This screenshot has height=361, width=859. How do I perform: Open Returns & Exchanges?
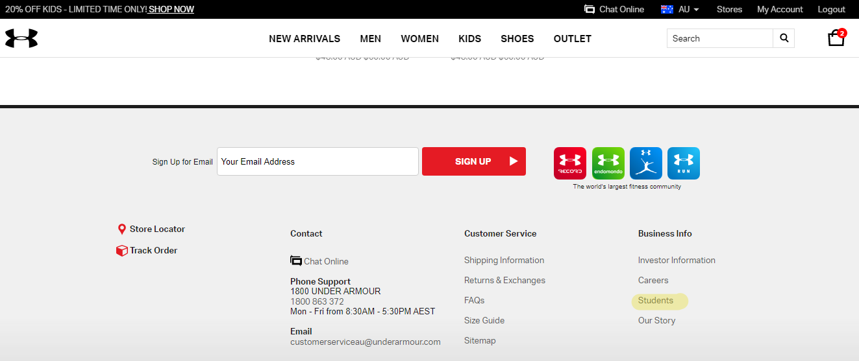pyautogui.click(x=504, y=280)
